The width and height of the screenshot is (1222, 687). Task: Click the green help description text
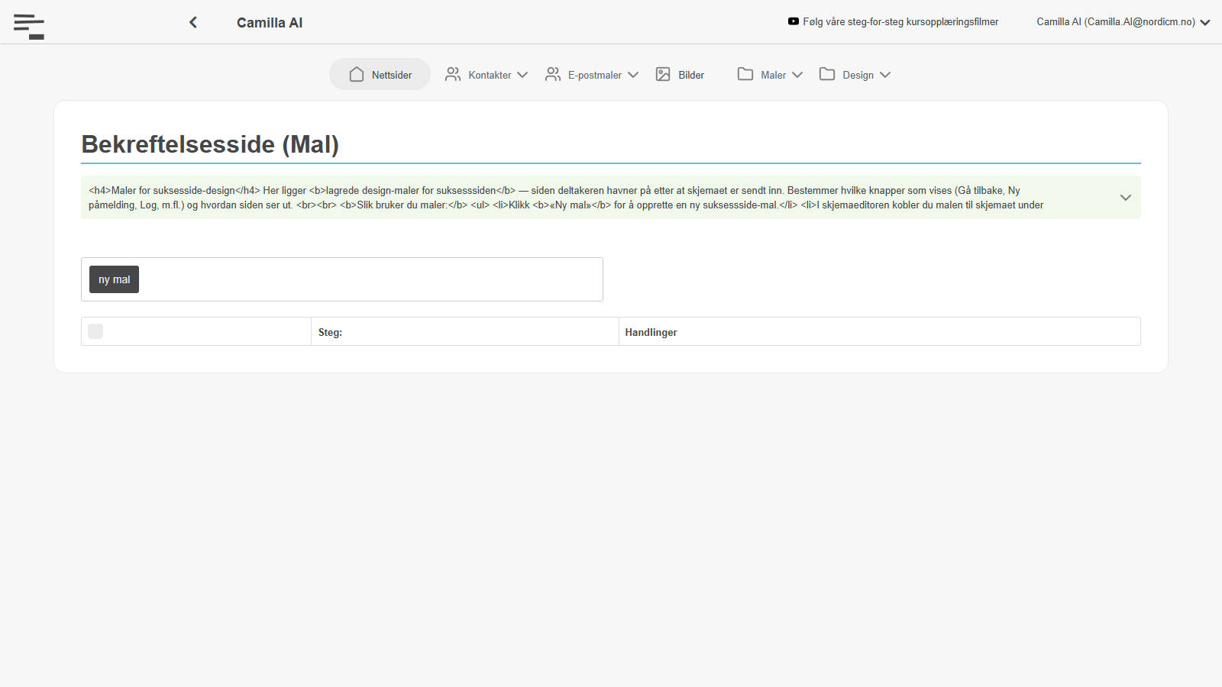[x=566, y=198]
